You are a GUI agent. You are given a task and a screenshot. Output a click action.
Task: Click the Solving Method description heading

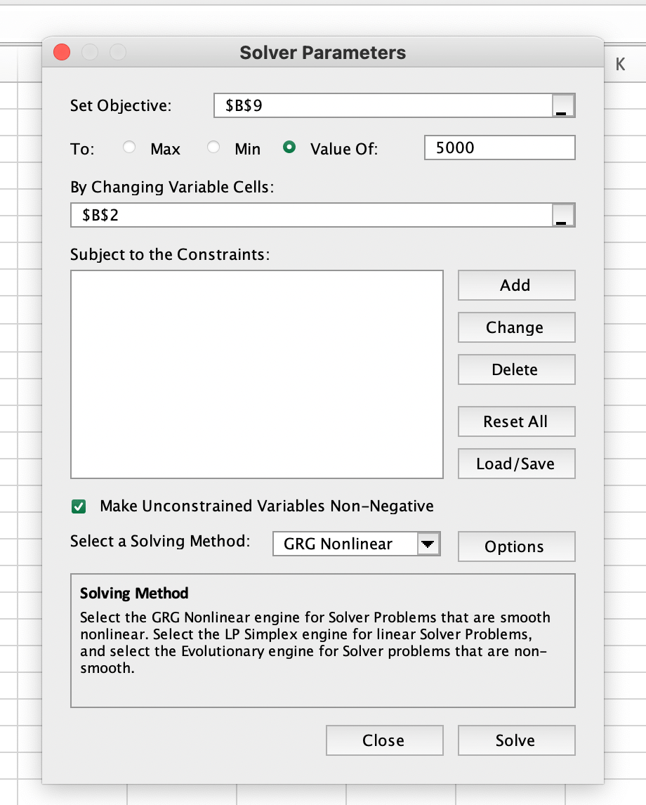pyautogui.click(x=134, y=594)
